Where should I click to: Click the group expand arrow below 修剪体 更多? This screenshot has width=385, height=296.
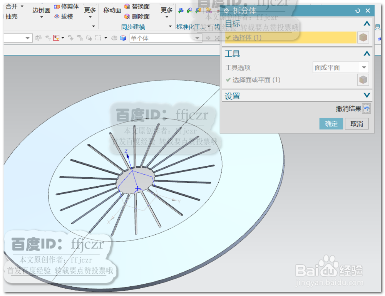point(93,26)
